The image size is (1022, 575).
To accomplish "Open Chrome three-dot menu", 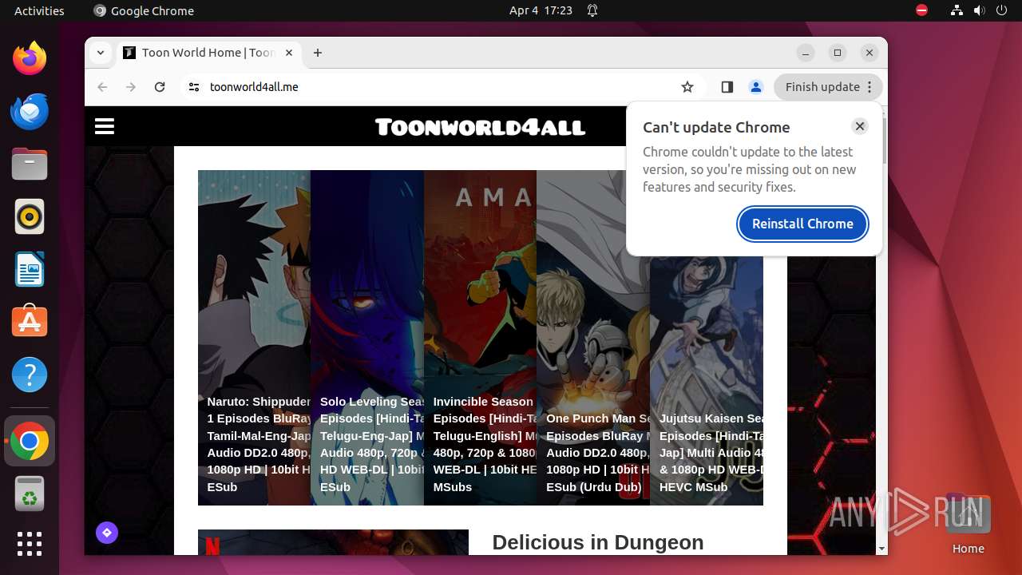I will pyautogui.click(x=870, y=87).
